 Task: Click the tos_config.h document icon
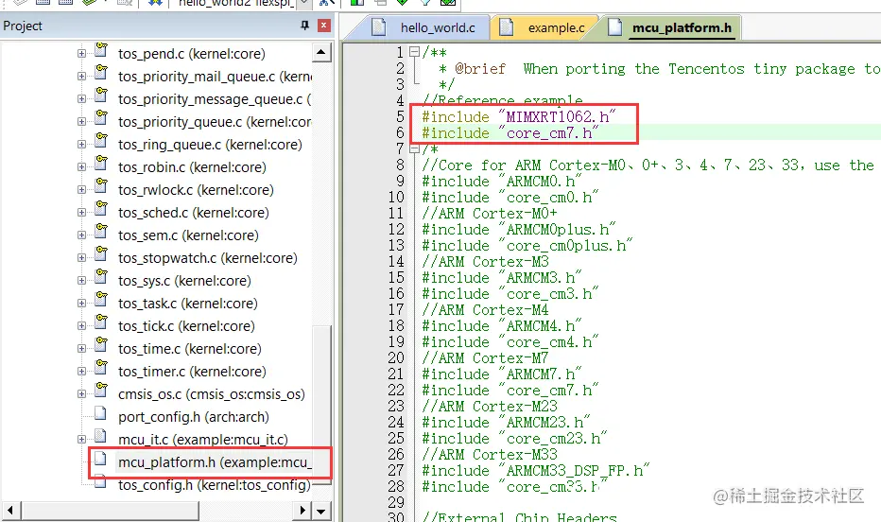100,481
